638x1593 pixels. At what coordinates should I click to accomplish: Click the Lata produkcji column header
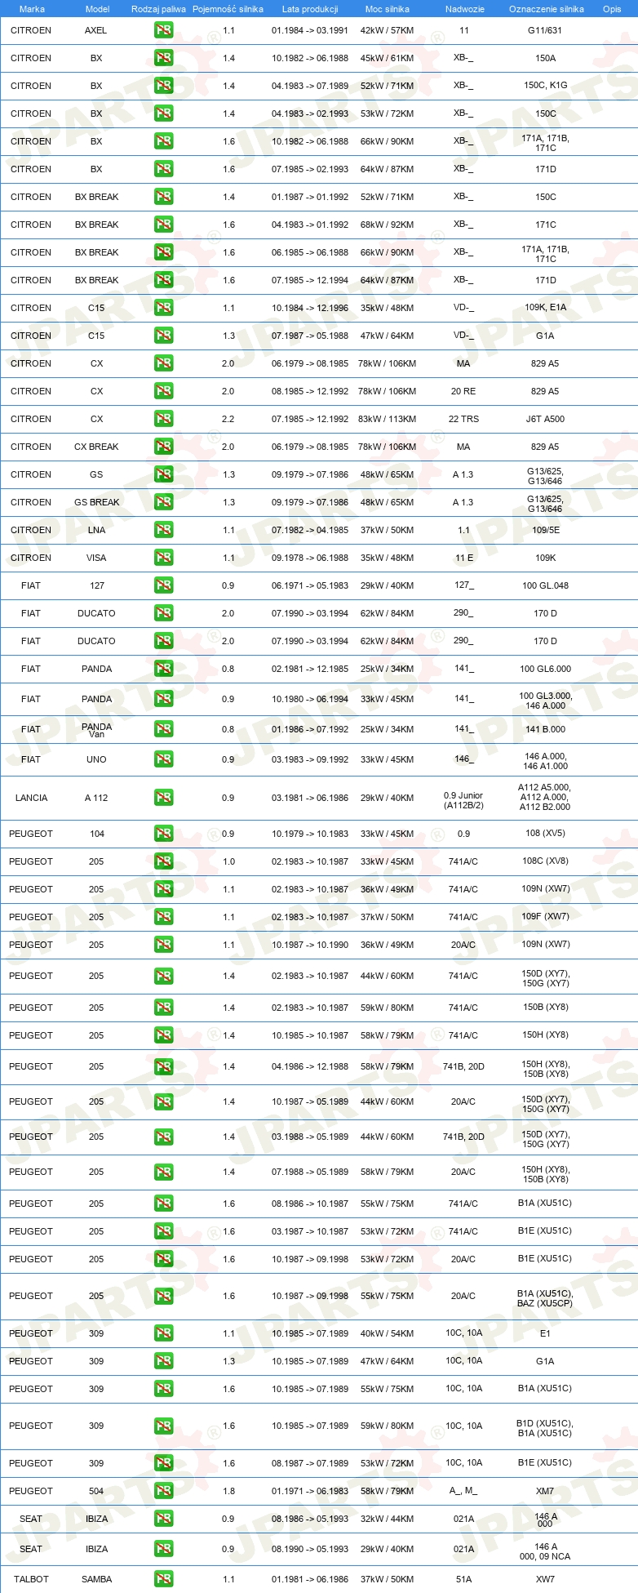(310, 9)
